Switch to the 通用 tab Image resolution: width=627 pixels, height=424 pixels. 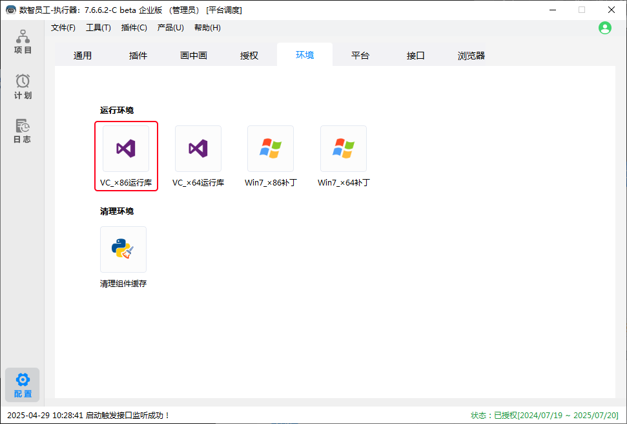tap(83, 55)
